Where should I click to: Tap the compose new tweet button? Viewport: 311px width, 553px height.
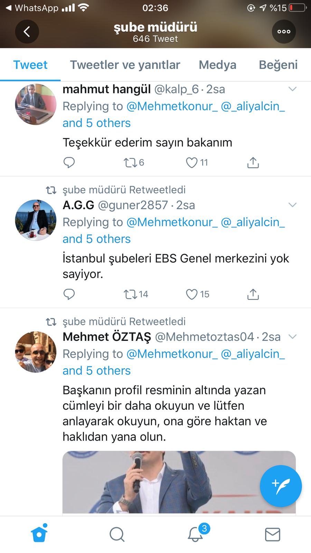[x=281, y=486]
